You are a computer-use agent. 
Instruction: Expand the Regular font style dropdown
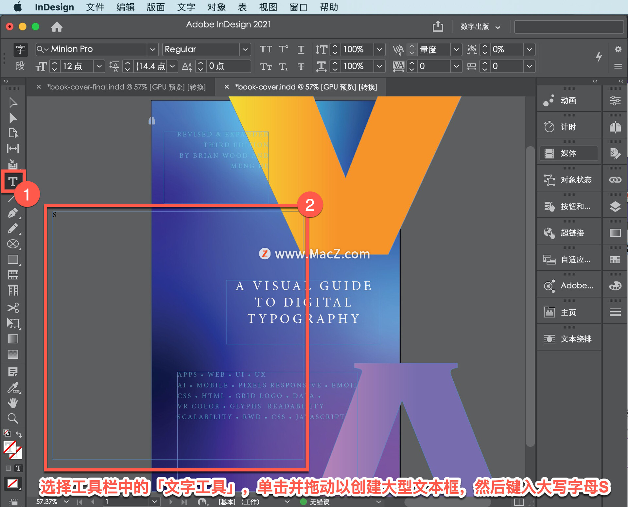point(245,49)
